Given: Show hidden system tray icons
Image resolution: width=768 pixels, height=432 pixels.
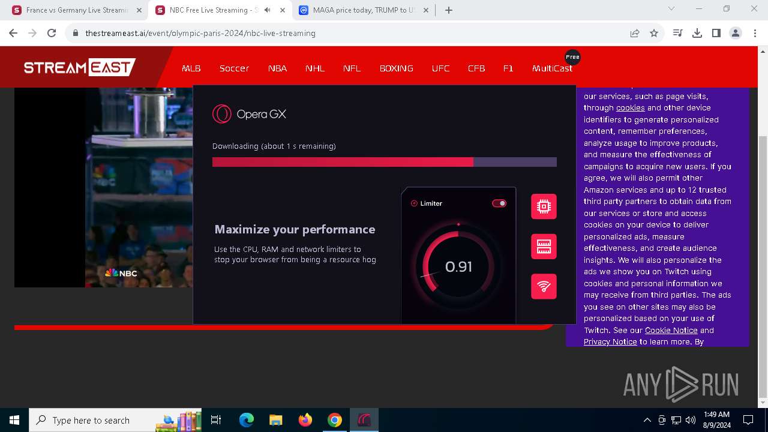Looking at the screenshot, I should (647, 420).
